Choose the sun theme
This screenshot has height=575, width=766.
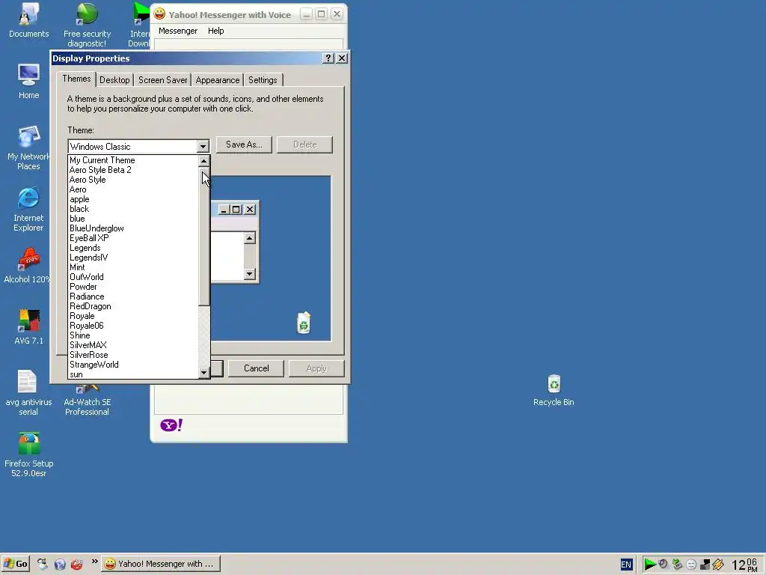[133, 374]
